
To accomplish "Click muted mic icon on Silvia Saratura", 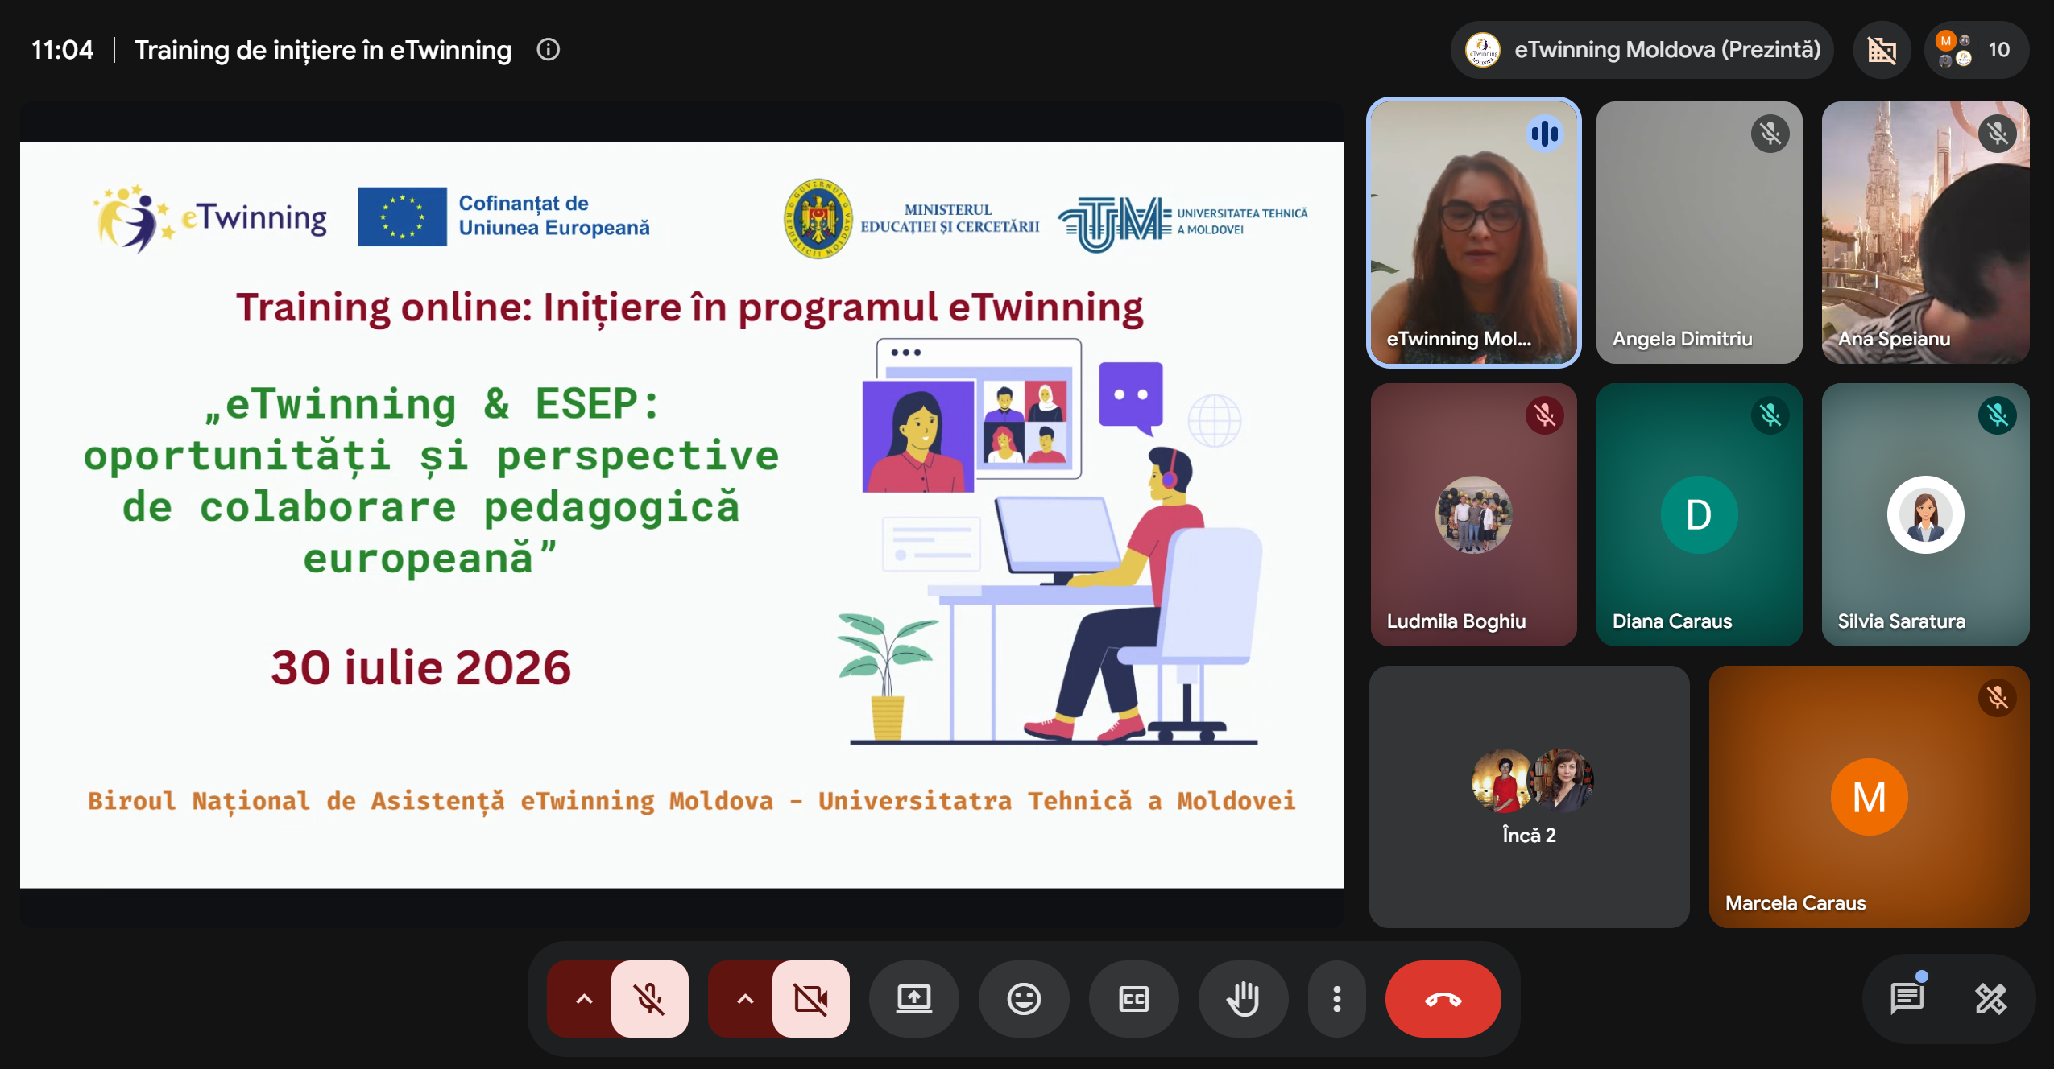I will tap(1998, 415).
